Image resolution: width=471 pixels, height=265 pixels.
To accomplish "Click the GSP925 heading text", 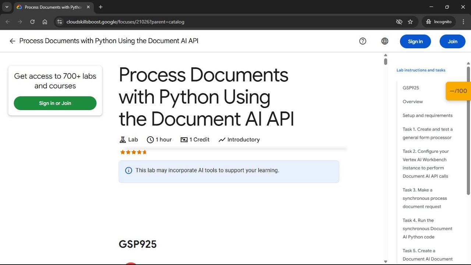I will (138, 244).
